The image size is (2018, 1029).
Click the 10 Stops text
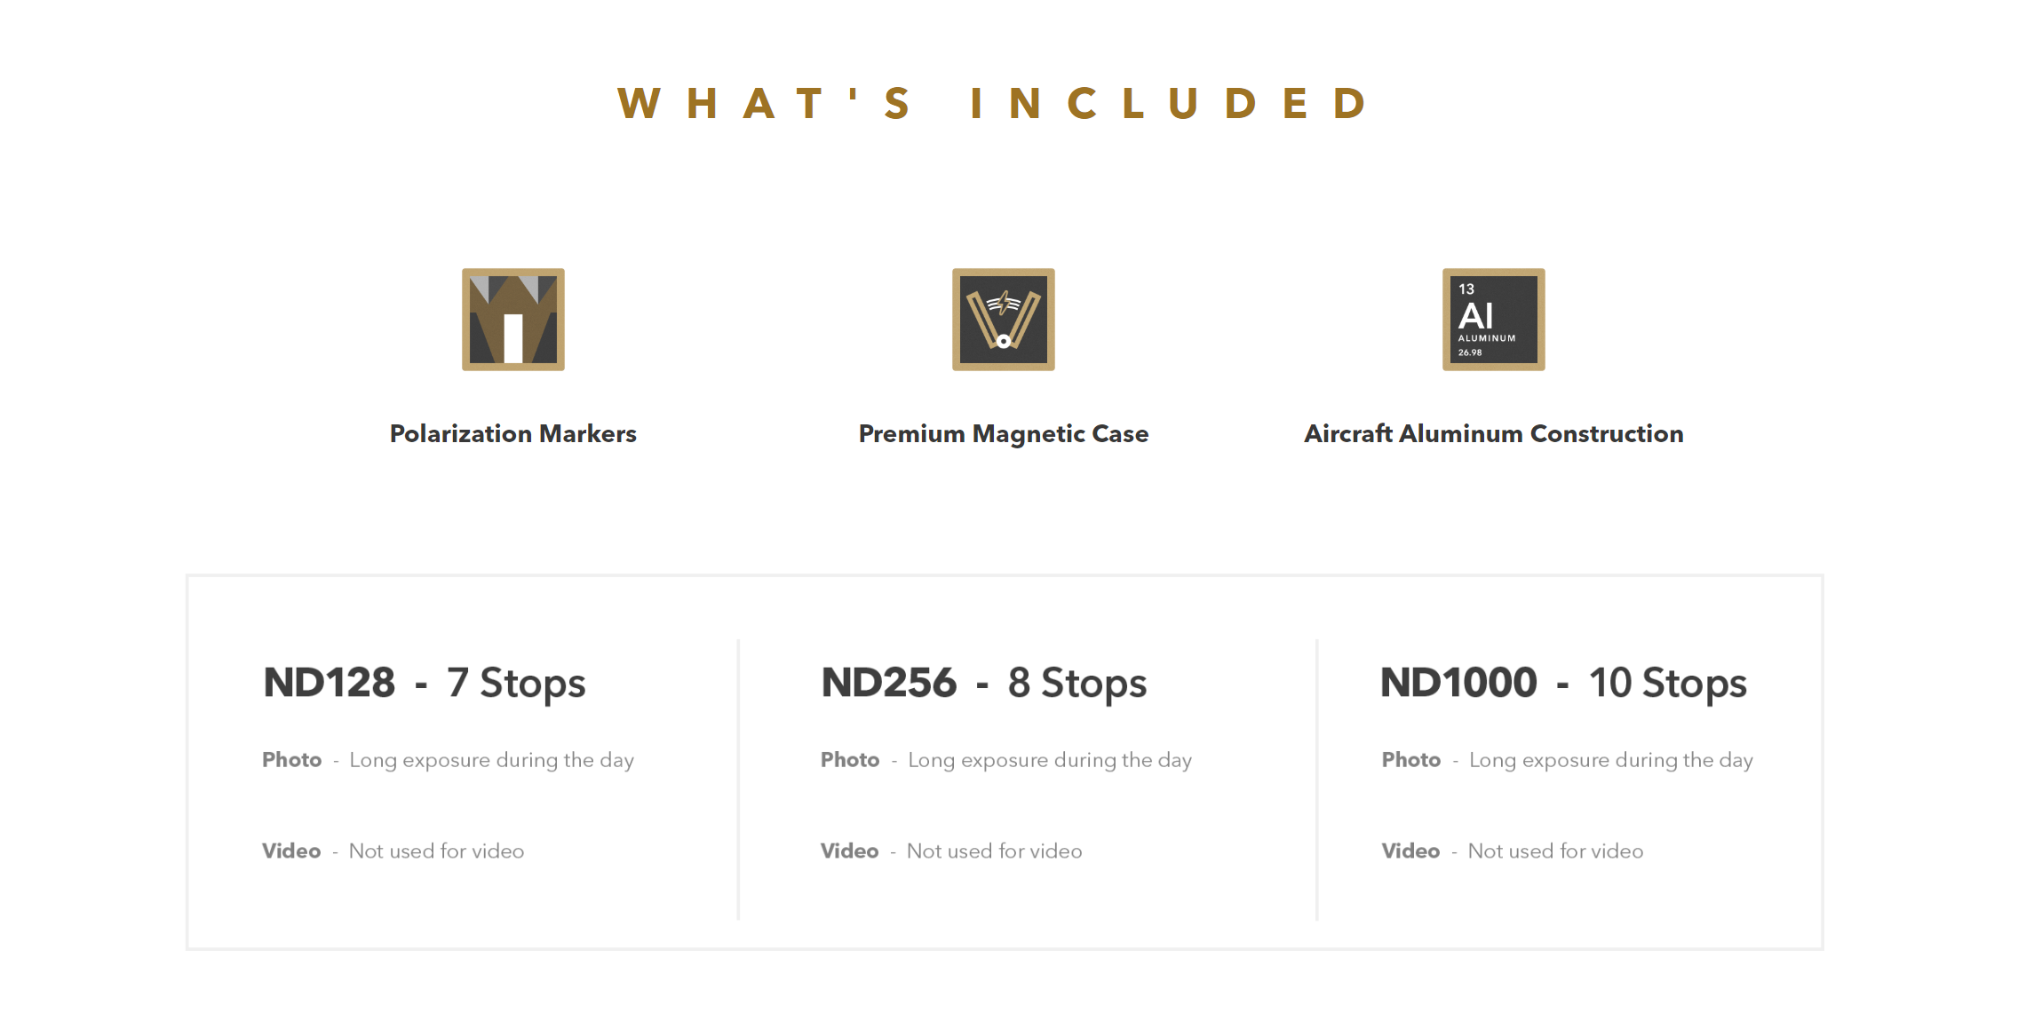pos(1668,683)
